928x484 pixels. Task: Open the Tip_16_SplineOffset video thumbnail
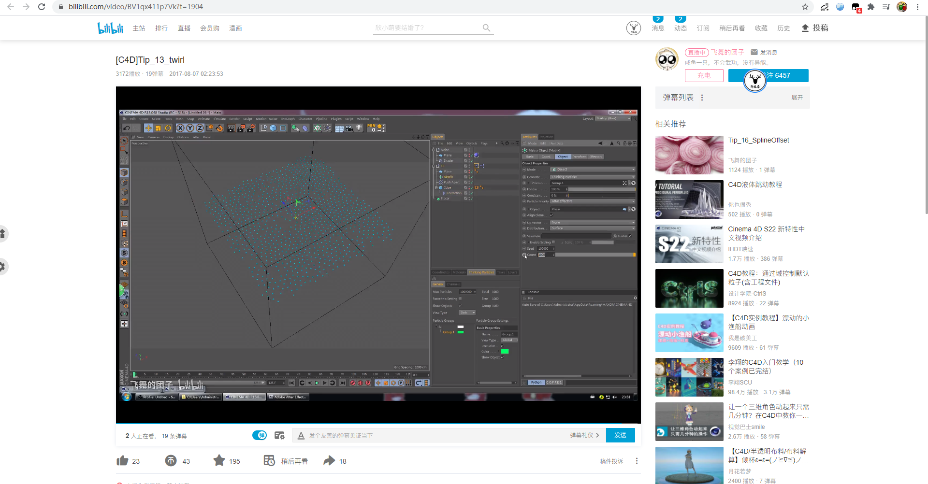pos(689,155)
